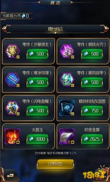Open the 闪电轰爆 part icon
The width and height of the screenshot is (110, 182).
(x=12, y=108)
